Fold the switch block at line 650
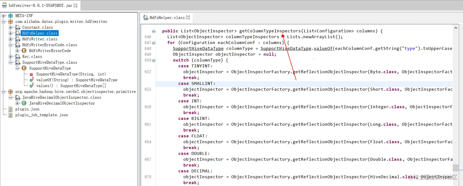 [154, 60]
